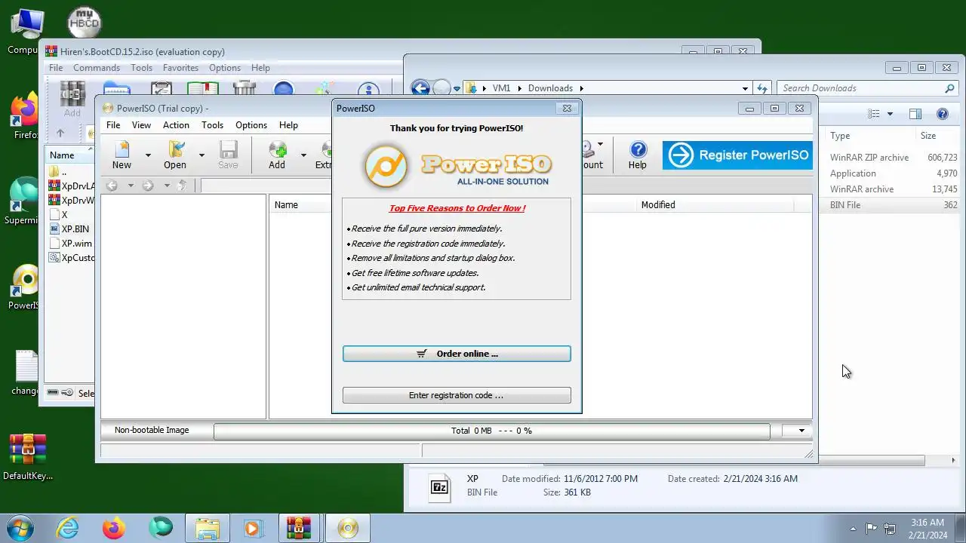This screenshot has height=543, width=966.
Task: Open the PowerISO Options menu
Action: tap(251, 125)
